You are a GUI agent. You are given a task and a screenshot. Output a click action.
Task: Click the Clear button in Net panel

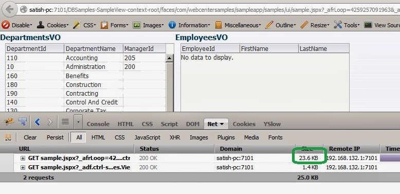coord(30,137)
